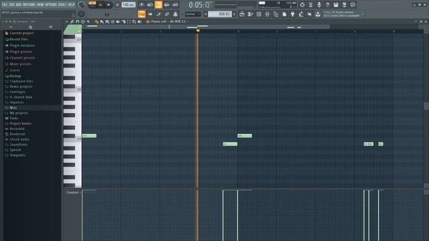Click the piano roll horizontal scrollbar
Screen dimensions: 429x241
(206, 27)
